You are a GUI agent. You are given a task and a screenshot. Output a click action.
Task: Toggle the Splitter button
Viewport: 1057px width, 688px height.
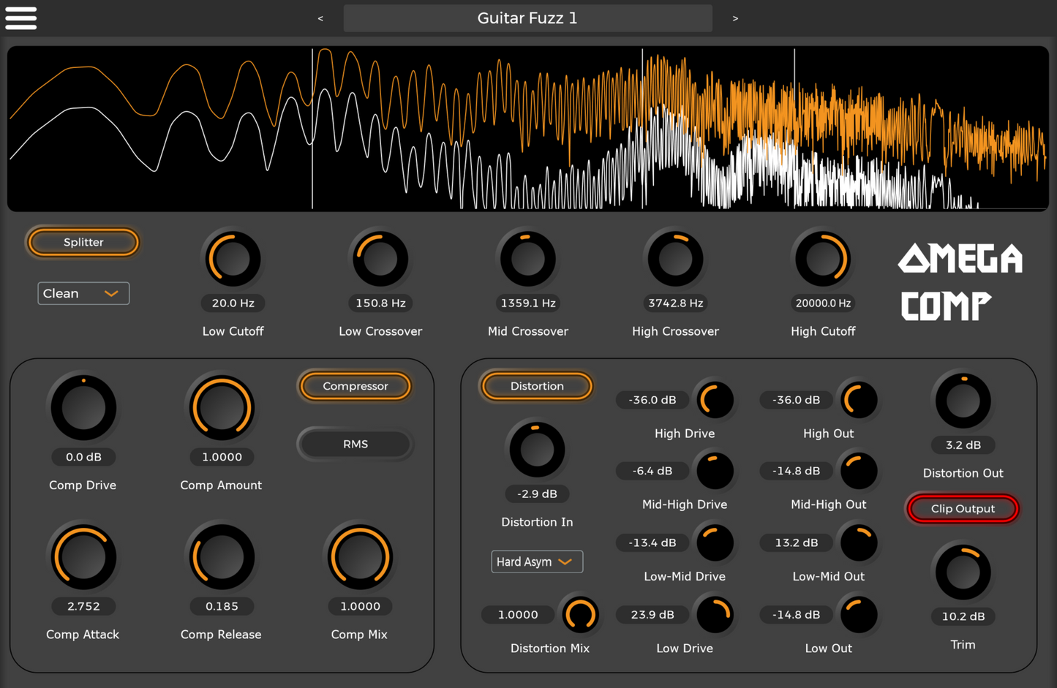pyautogui.click(x=83, y=242)
